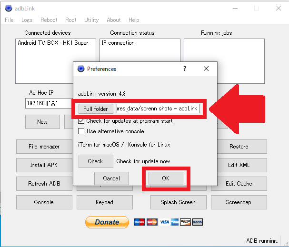Click the Maestro card icon
The width and height of the screenshot is (289, 247).
pyautogui.click(x=140, y=222)
